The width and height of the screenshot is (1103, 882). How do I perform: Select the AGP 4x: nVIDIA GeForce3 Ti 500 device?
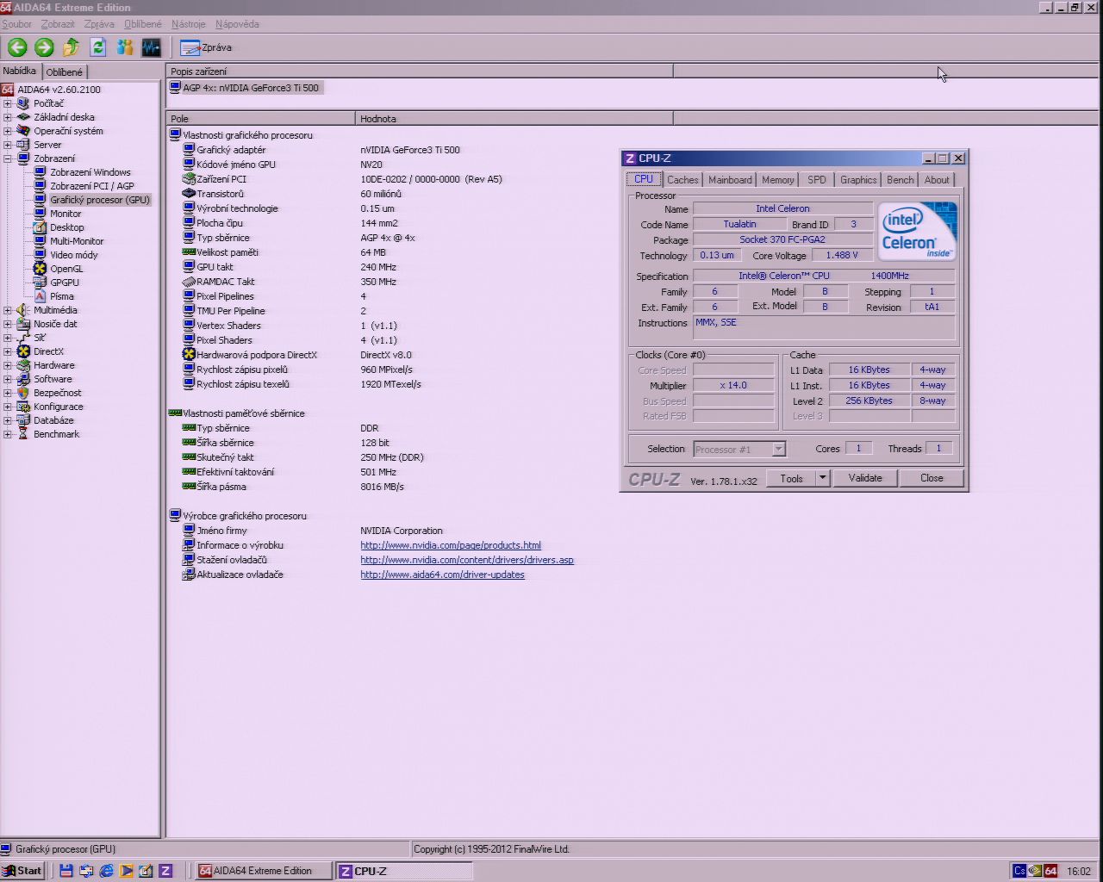[x=246, y=88]
